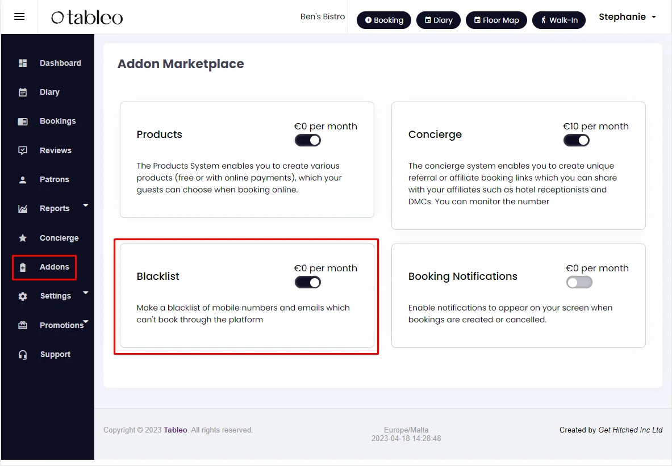This screenshot has width=672, height=466.
Task: Click the €10 per month price label
Action: tap(596, 127)
